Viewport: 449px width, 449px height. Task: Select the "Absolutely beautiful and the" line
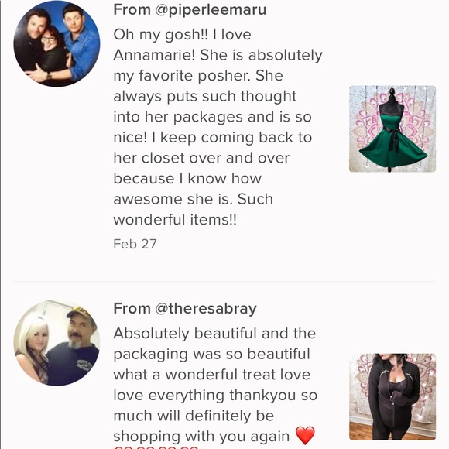(x=214, y=334)
